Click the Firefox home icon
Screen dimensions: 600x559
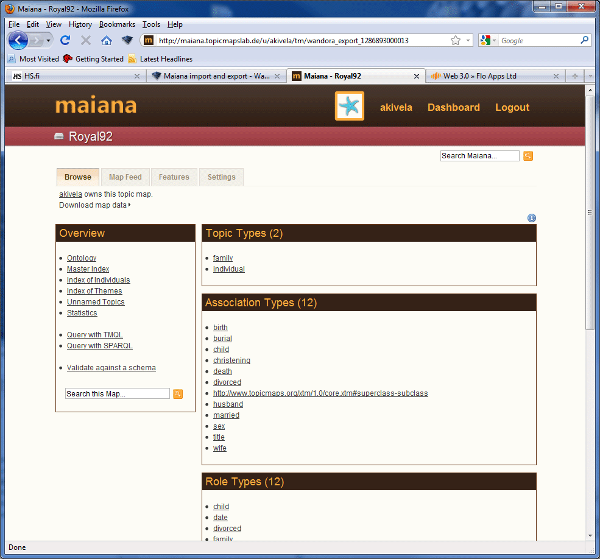(107, 40)
